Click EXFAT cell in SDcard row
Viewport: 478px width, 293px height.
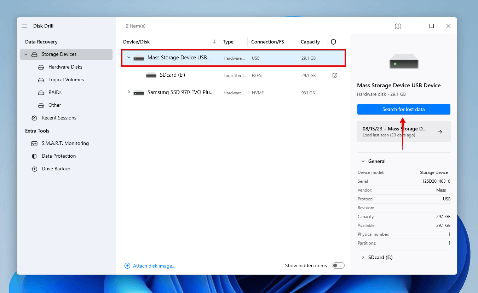point(258,76)
